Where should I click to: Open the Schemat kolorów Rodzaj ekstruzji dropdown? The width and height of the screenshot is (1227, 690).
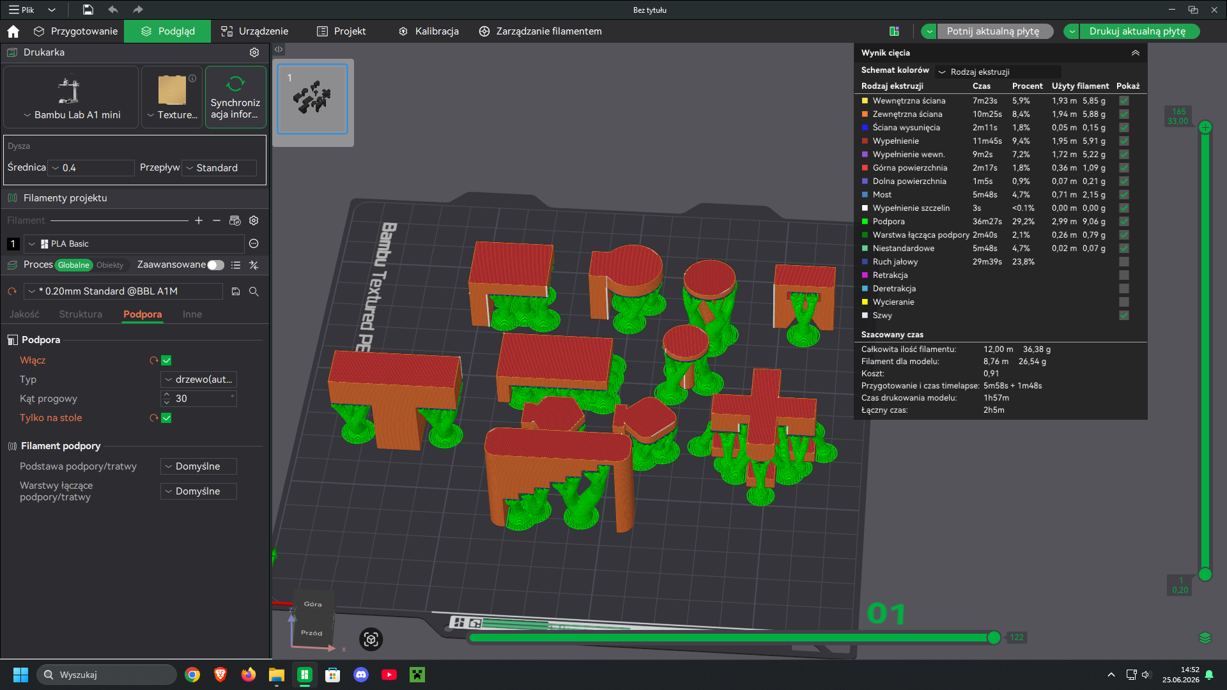[x=998, y=72]
